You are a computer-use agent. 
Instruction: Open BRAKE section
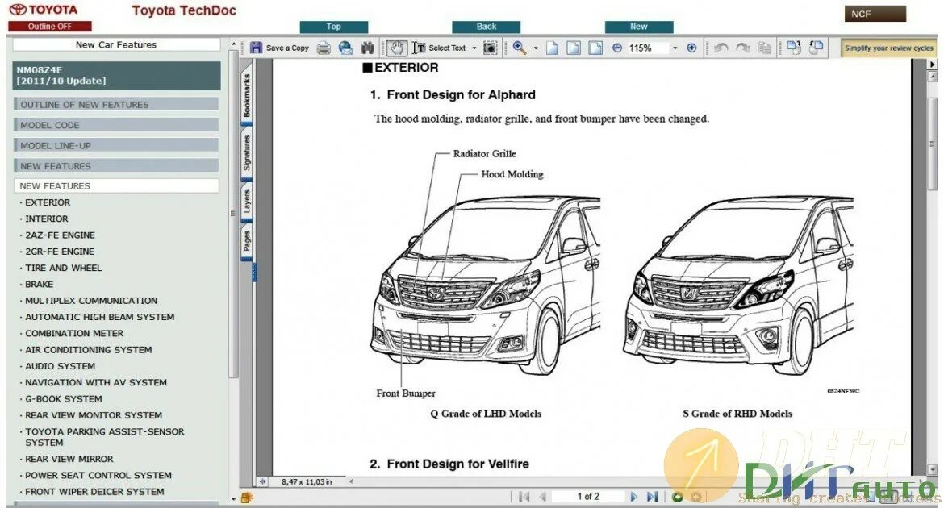(40, 284)
